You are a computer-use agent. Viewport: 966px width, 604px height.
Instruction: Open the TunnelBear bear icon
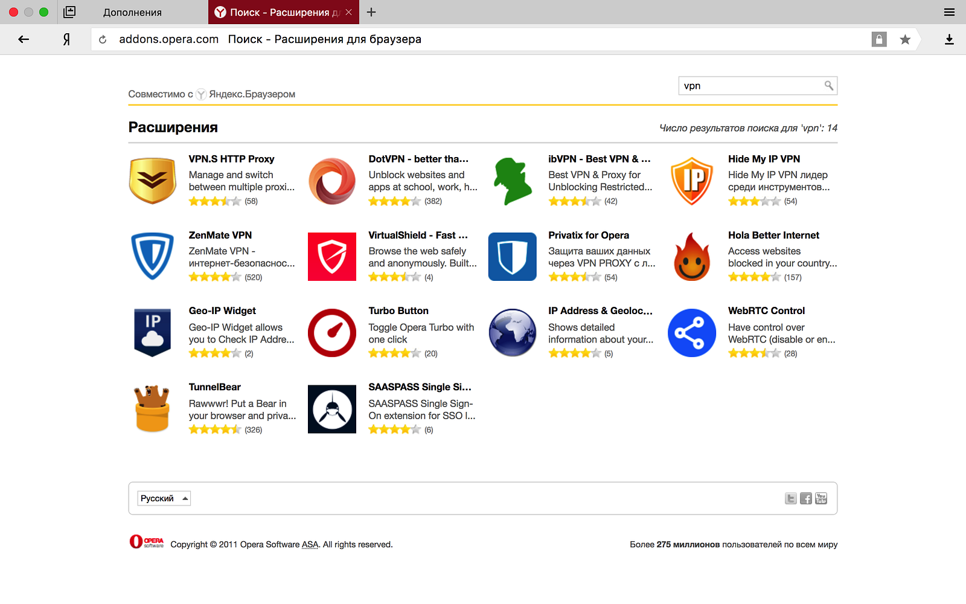(x=152, y=409)
